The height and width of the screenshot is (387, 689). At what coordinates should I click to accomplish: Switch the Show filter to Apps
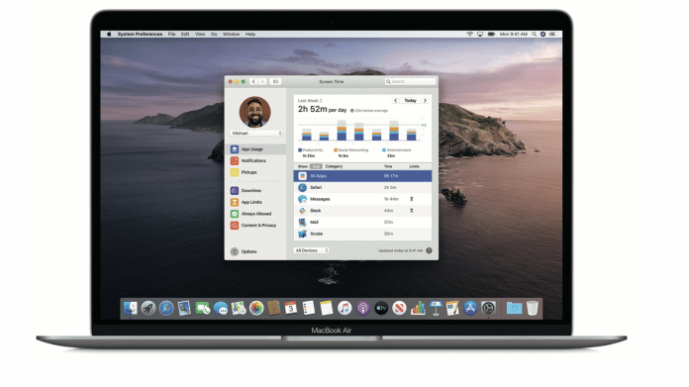coord(316,166)
